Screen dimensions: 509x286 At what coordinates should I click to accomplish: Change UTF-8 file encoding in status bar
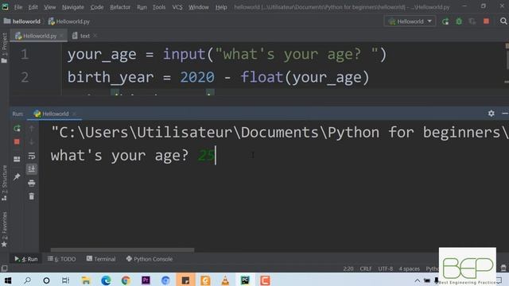coord(385,269)
